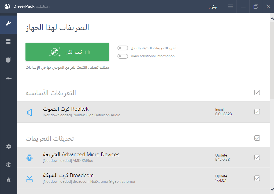The height and width of the screenshot is (194, 274).
Task: Open the Drivers wrench sidebar section
Action: point(8,23)
